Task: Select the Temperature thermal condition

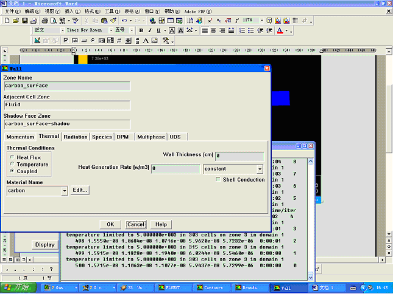Action: coord(12,165)
